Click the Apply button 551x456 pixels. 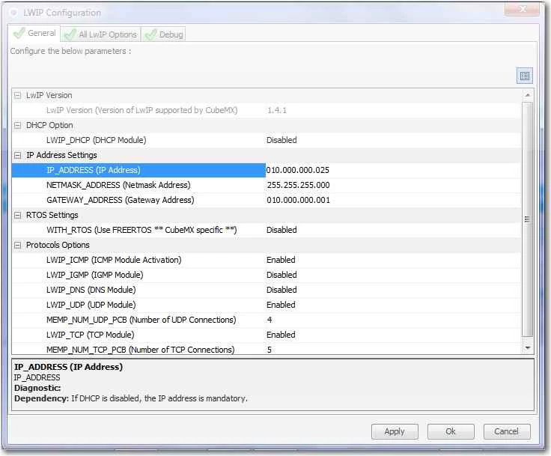[395, 431]
